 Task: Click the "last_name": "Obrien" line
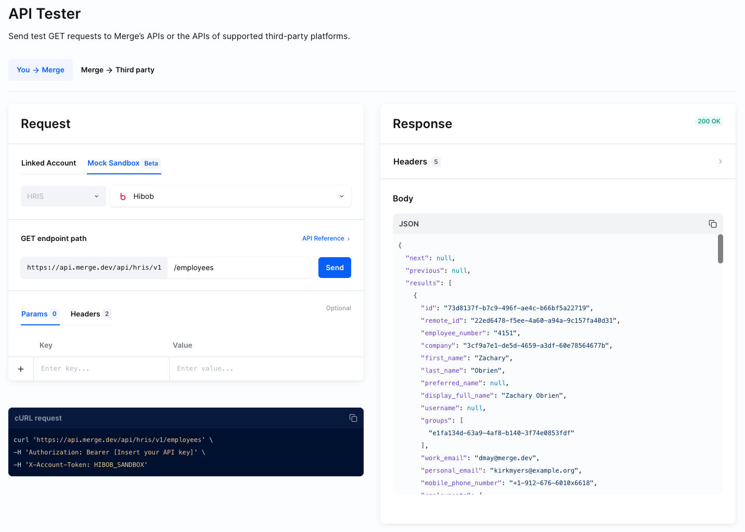point(463,371)
